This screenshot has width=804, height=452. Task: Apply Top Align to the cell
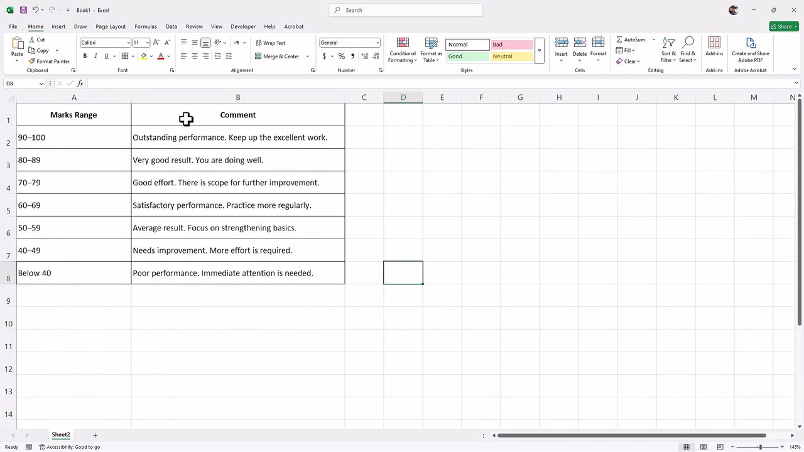pos(183,43)
